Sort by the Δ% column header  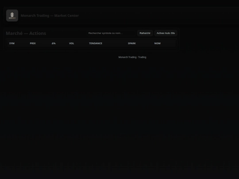click(54, 43)
